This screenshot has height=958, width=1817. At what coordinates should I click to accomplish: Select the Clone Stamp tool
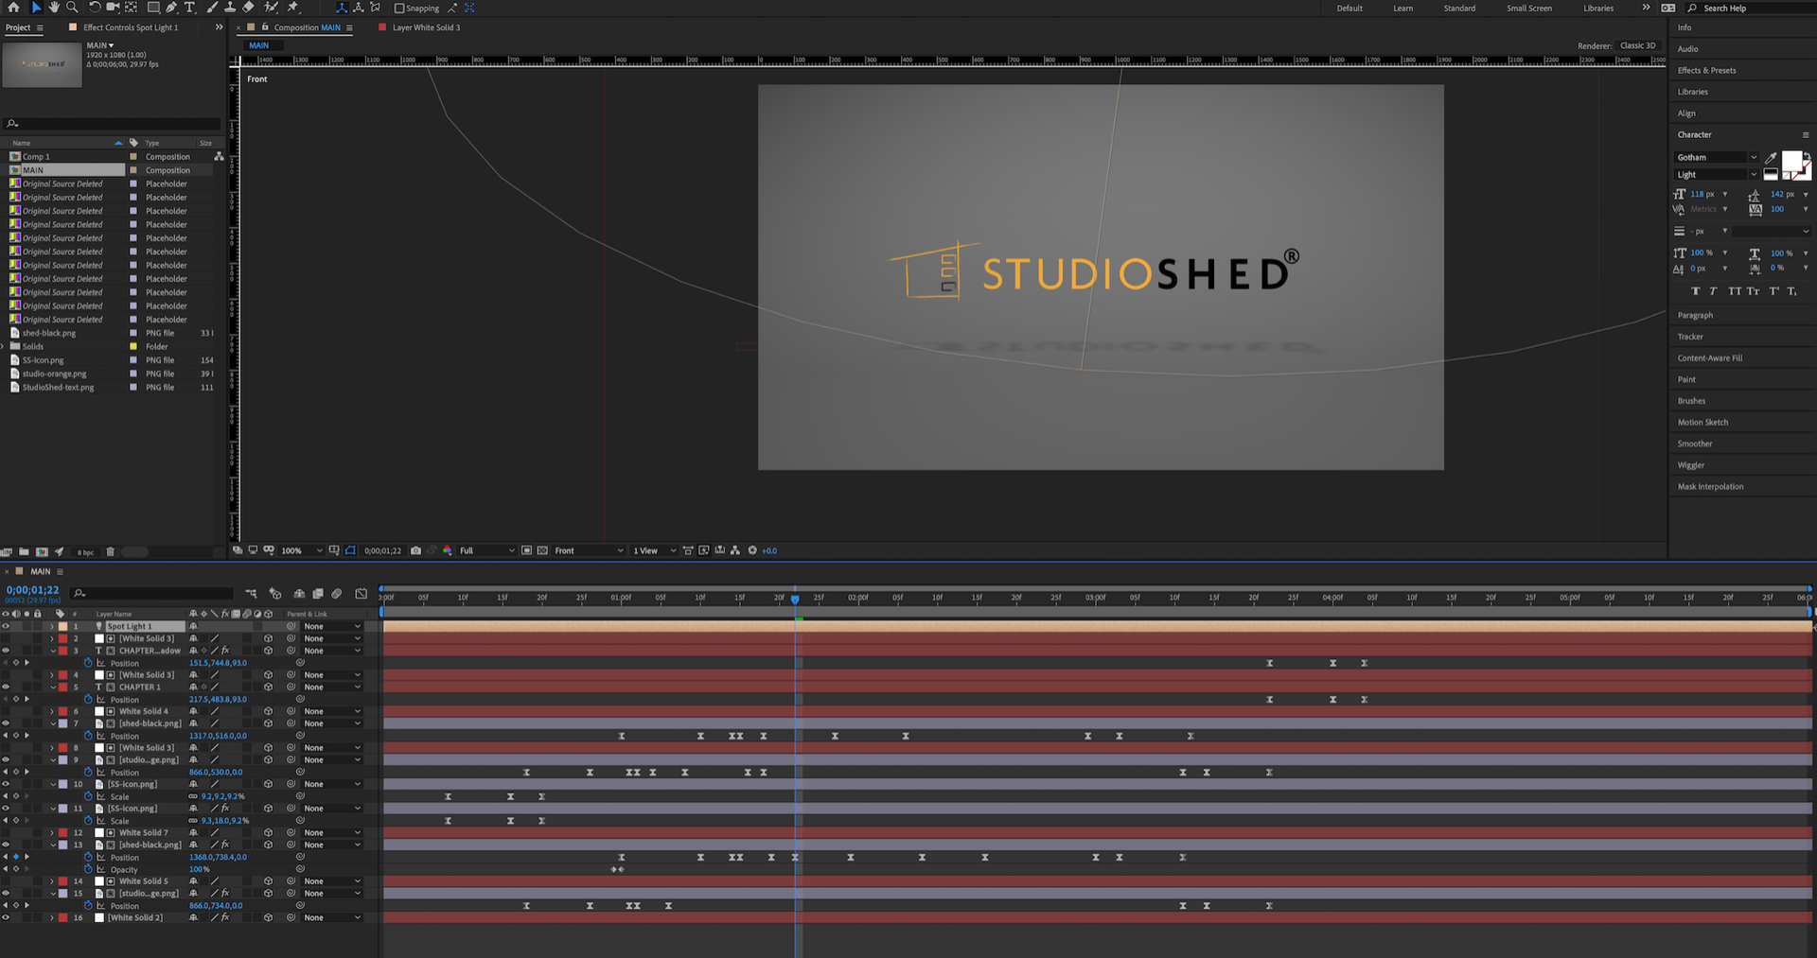click(x=230, y=8)
